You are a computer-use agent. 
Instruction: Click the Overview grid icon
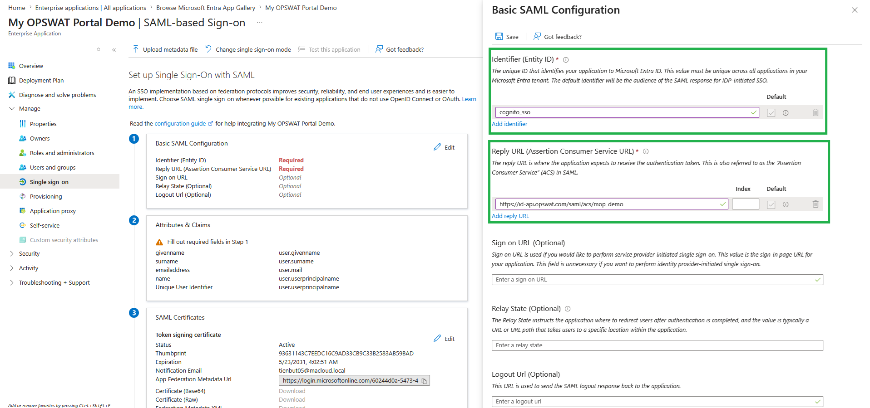pos(12,66)
